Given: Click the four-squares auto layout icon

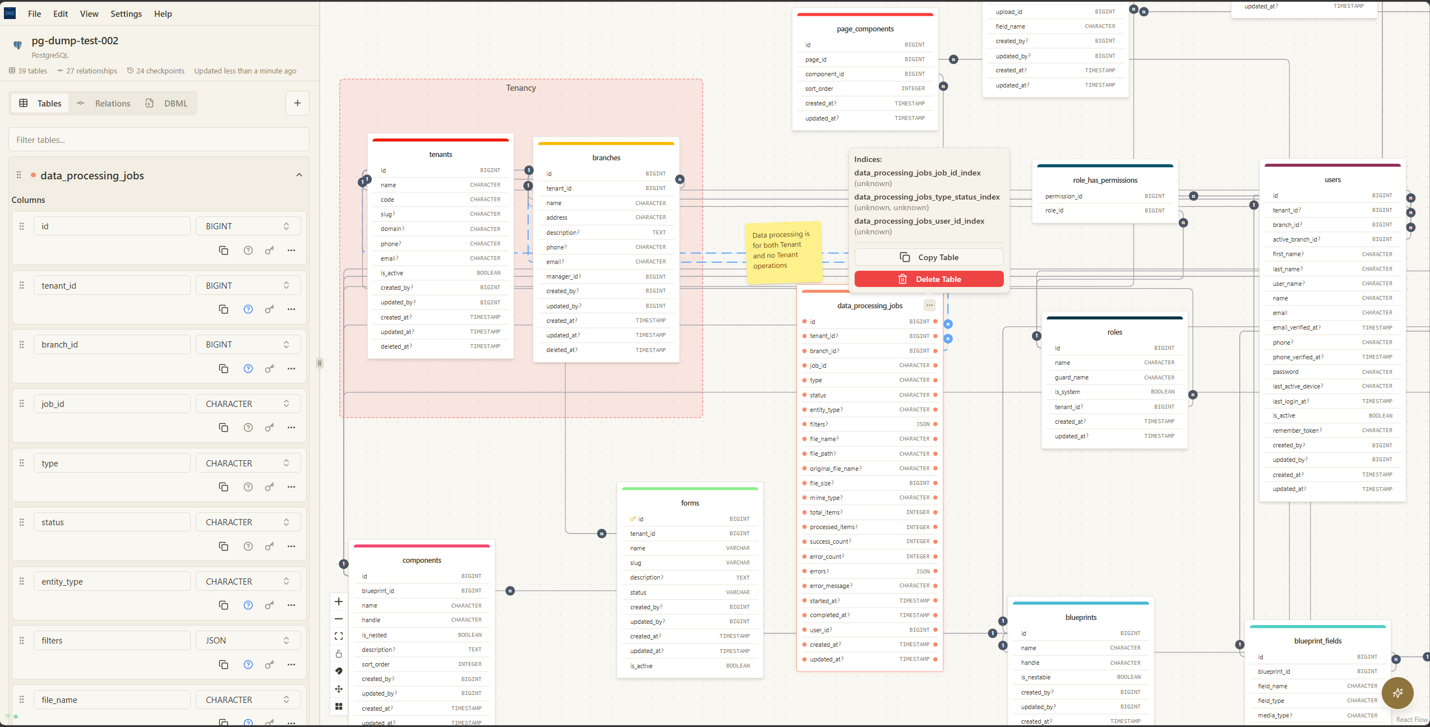Looking at the screenshot, I should click(339, 706).
